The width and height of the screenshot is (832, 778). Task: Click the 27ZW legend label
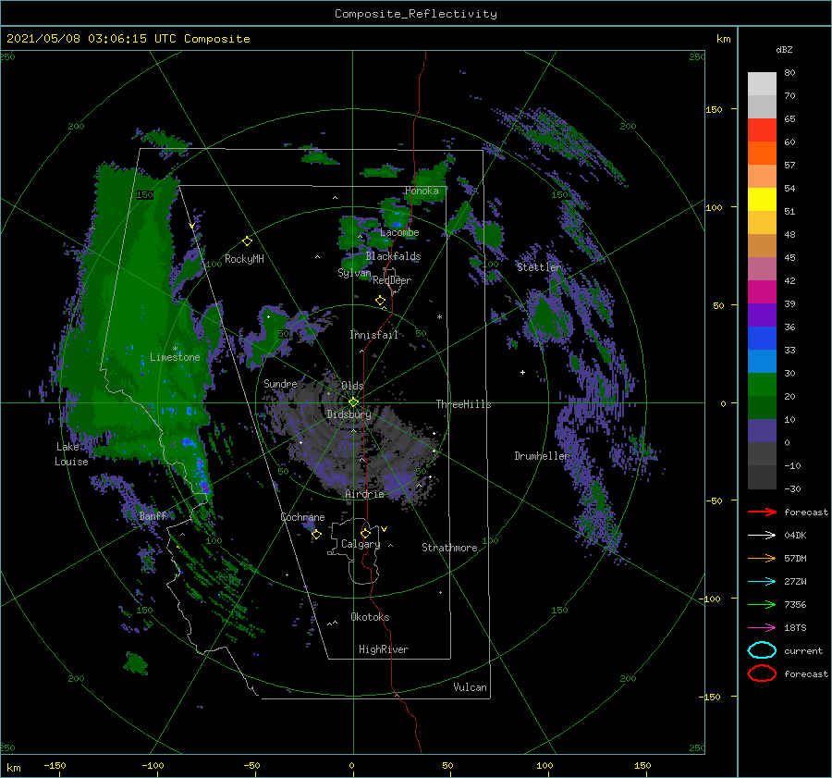[x=795, y=582]
